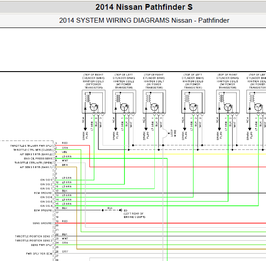Click the 'IGN SIG 2' pin label

(x=46, y=185)
